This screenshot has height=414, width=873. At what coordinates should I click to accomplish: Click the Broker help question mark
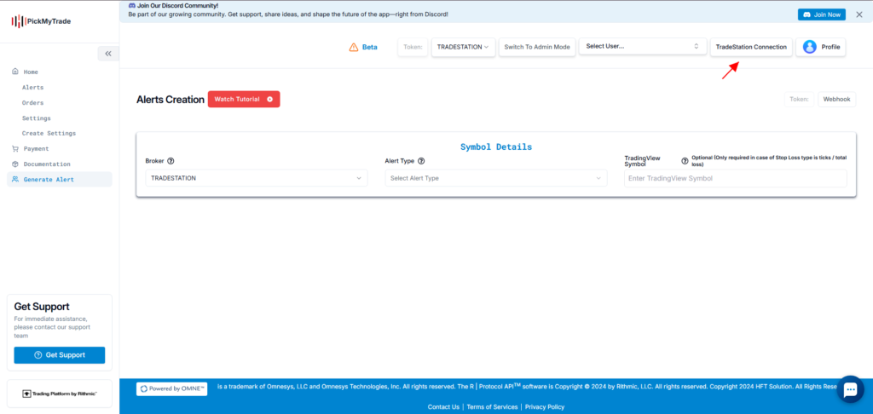coord(171,161)
